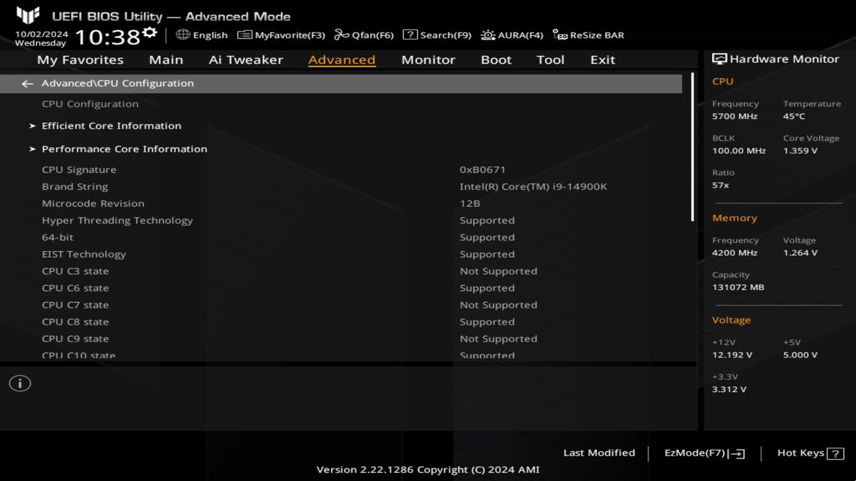The image size is (856, 481).
Task: Select the EIST Technology row
Action: [341, 254]
